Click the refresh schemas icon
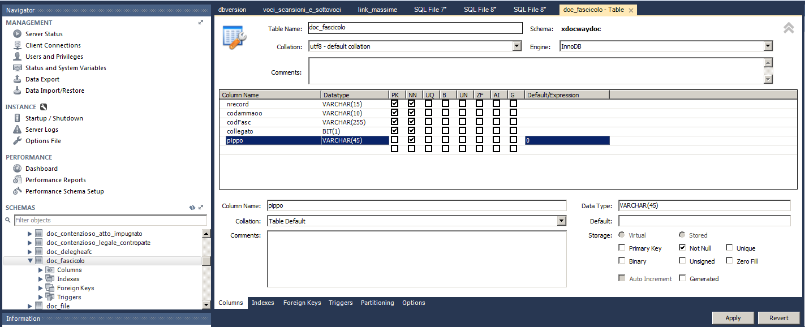Viewport: 805px width, 327px height. tap(192, 208)
